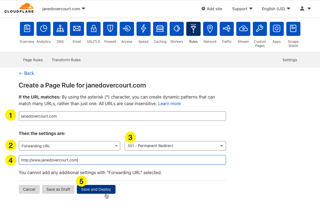Click the plus icon beside Add site
Image resolution: width=320 pixels, height=207 pixels.
pyautogui.click(x=203, y=9)
